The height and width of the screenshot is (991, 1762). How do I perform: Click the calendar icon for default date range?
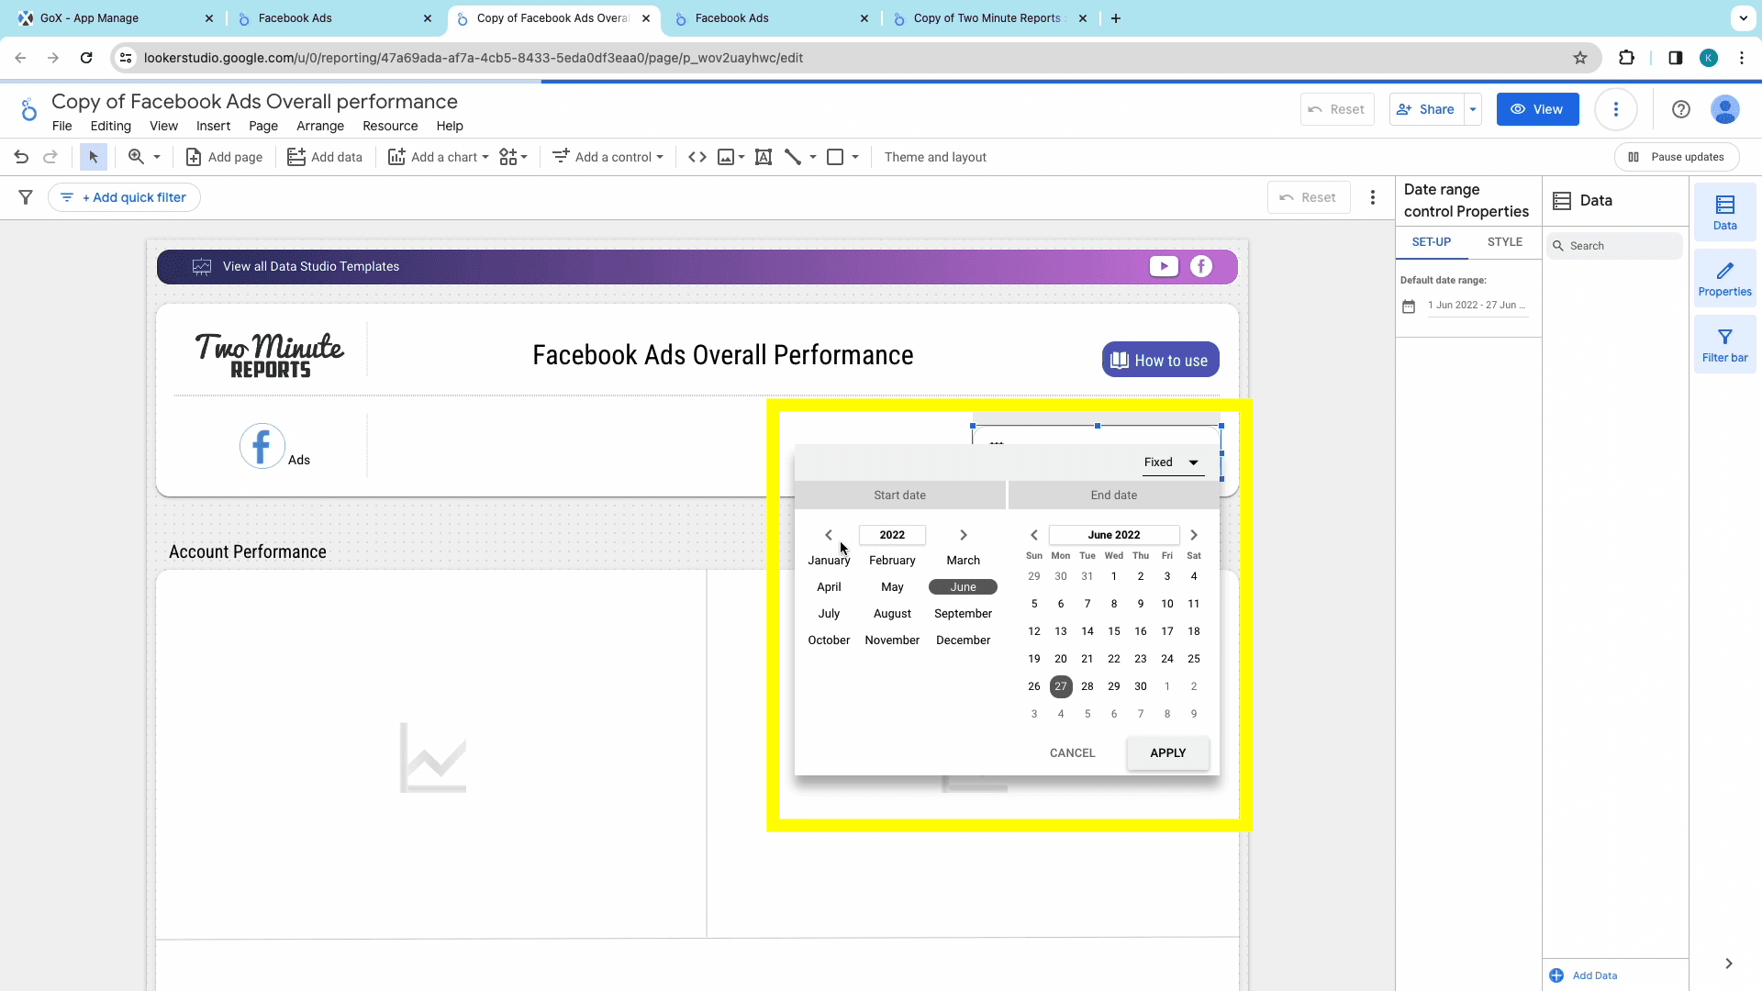(1409, 306)
